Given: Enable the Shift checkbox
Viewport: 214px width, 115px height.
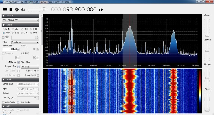Looking at the screenshot, I should click(3, 38).
